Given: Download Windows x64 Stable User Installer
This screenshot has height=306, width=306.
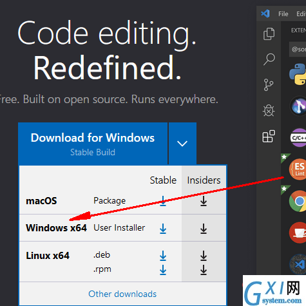Looking at the screenshot, I should coord(163,229).
